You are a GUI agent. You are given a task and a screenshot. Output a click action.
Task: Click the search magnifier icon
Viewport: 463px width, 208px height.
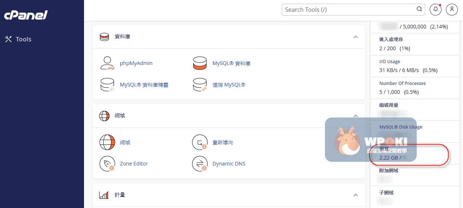pyautogui.click(x=419, y=10)
